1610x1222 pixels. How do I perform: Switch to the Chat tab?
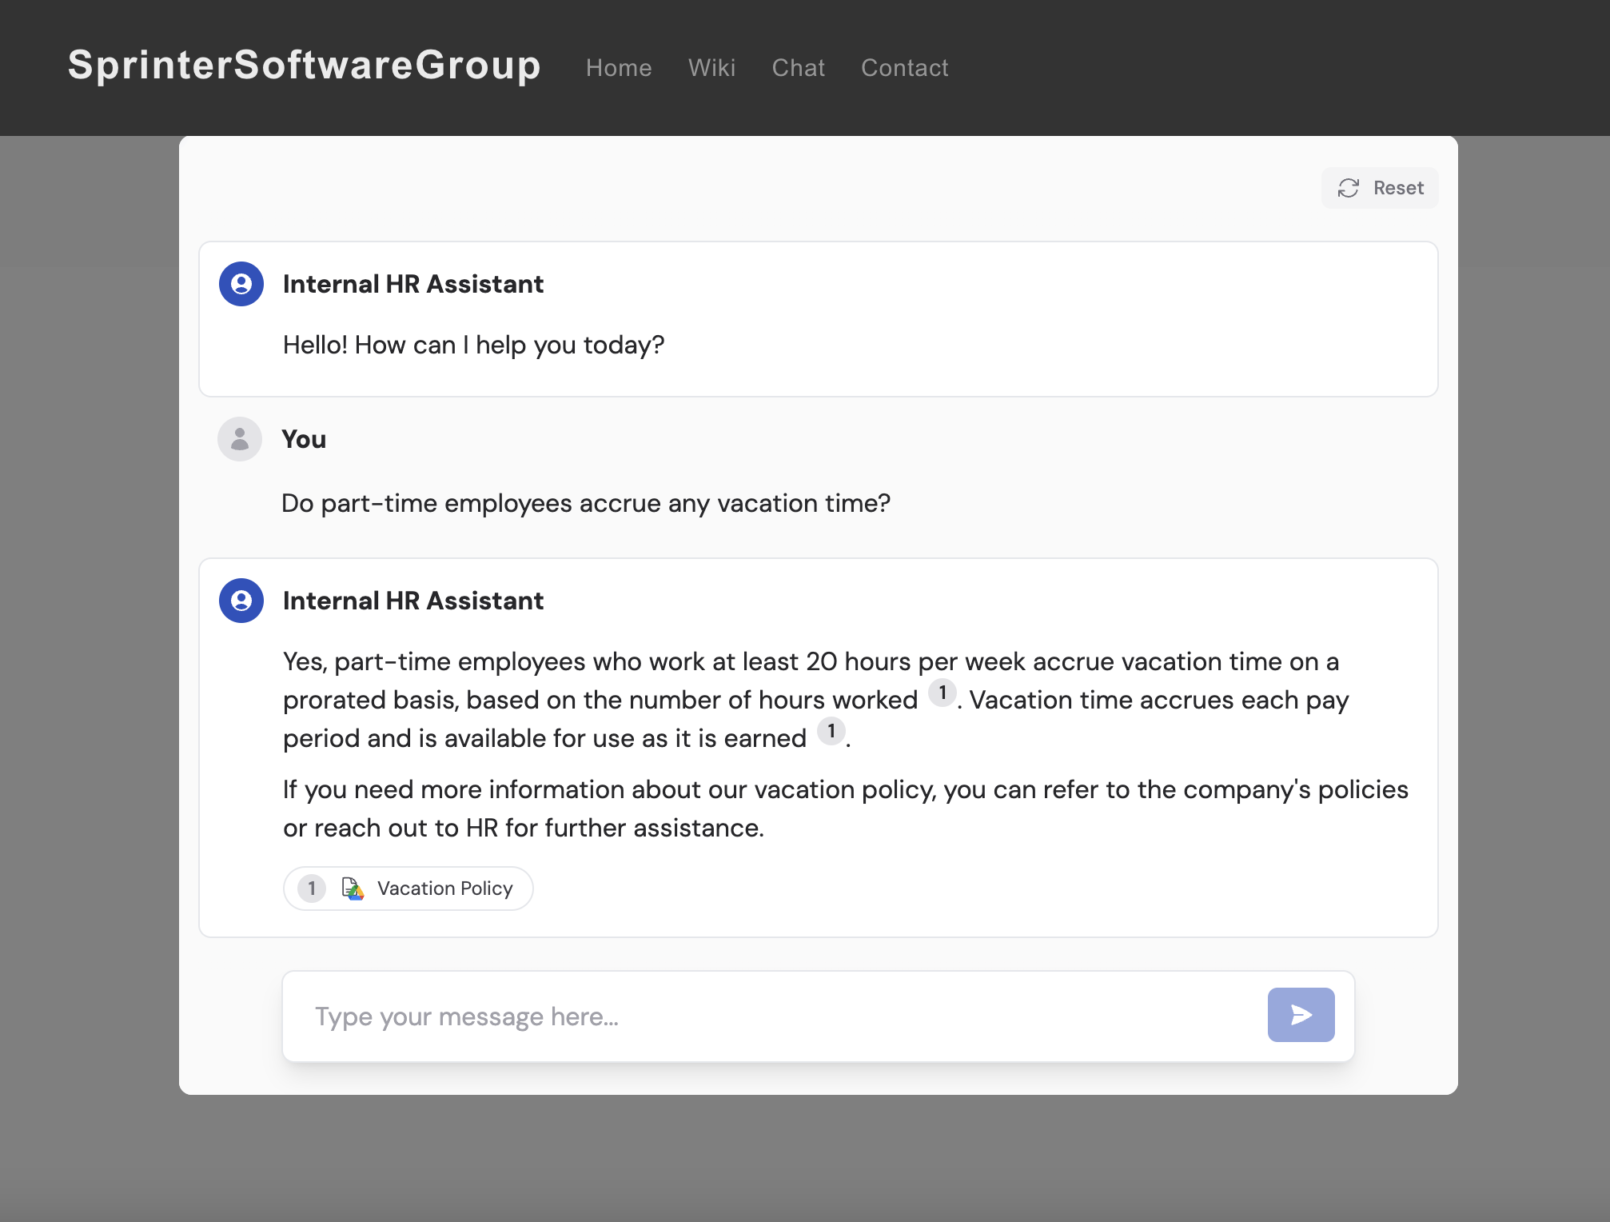click(x=798, y=68)
